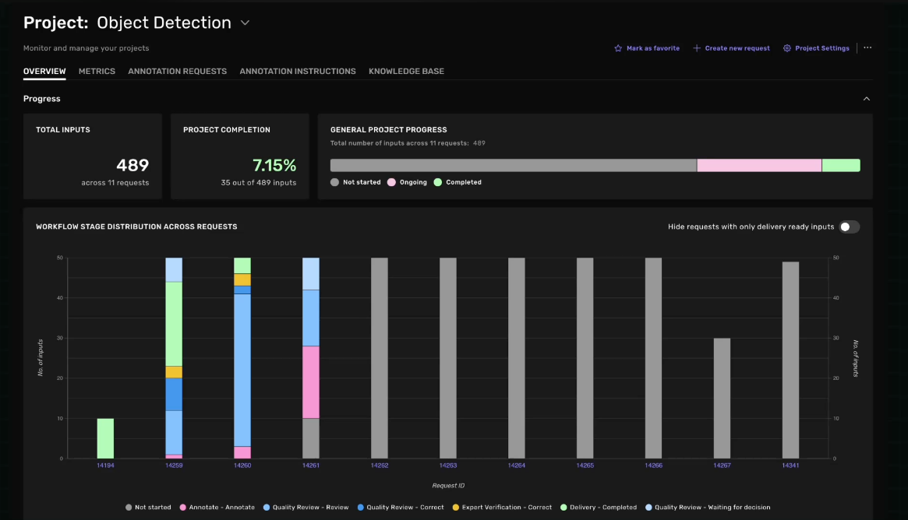Open request ID 14267 link
908x520 pixels.
(723, 465)
